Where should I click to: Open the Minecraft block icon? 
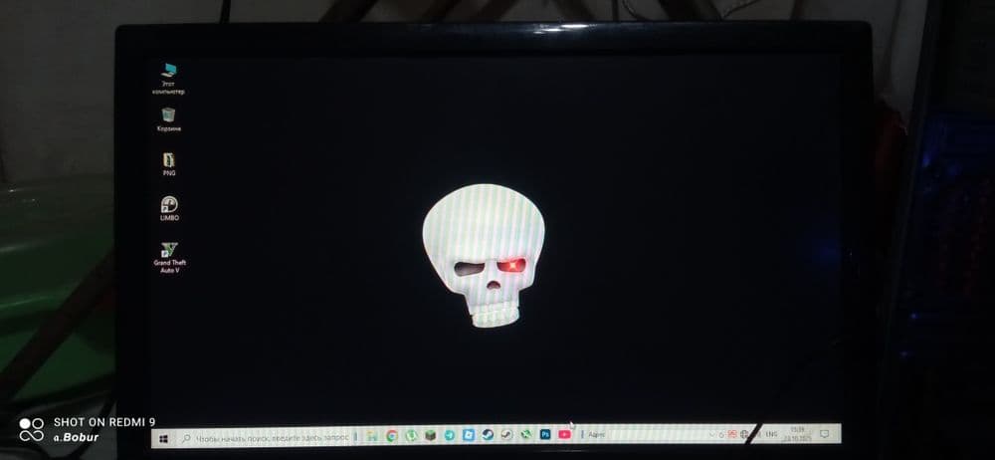pos(430,435)
